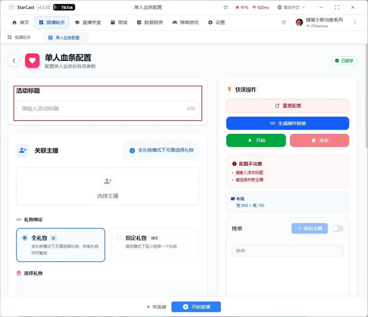Open the three-dot more options menu
368x317 pixels.
(355, 22)
